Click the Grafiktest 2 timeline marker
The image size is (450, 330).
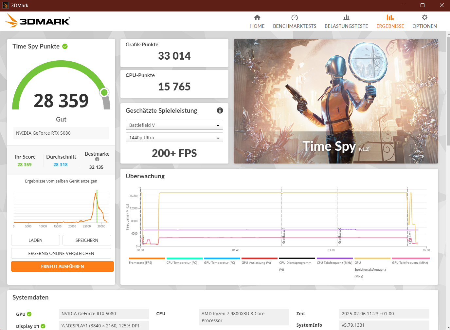[339, 235]
